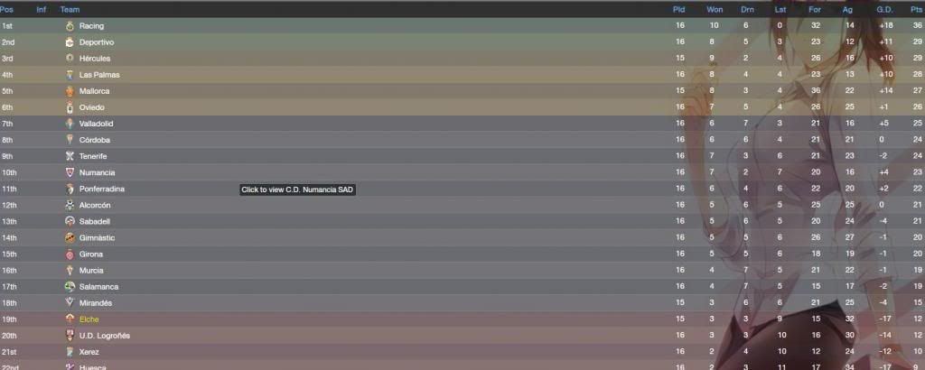925x370 pixels.
Task: Open the Las Palmas team name link
Action: [x=99, y=75]
